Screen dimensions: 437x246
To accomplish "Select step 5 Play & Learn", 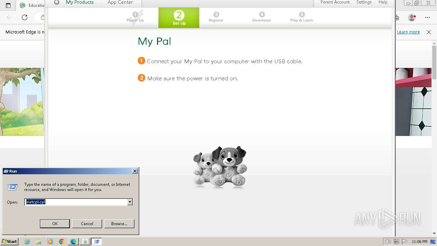I will point(301,17).
